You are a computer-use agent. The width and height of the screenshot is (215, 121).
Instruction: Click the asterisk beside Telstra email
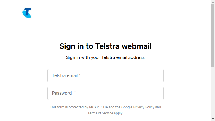[80, 75]
